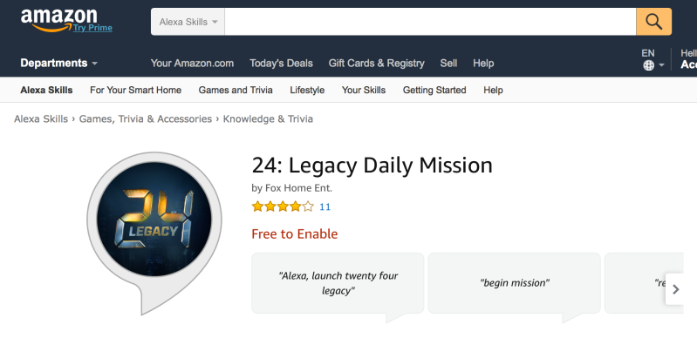Click the magnifying glass search button
697x338 pixels.
[x=653, y=21]
